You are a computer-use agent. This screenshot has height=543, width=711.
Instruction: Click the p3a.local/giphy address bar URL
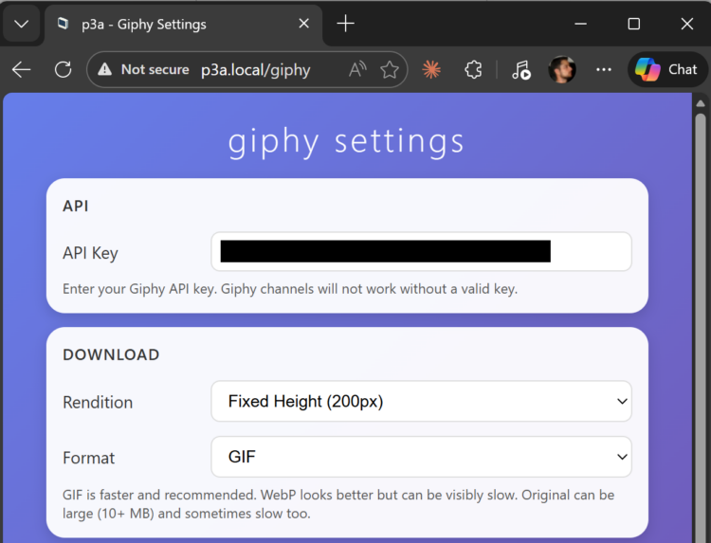[x=255, y=69]
